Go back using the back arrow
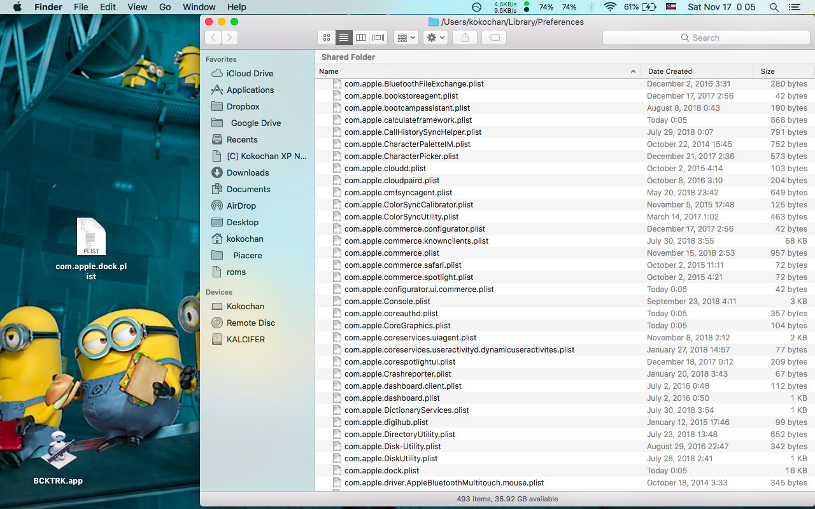815x509 pixels. [x=213, y=38]
